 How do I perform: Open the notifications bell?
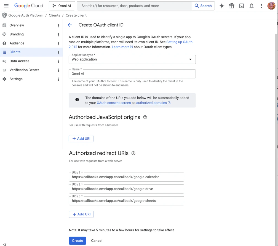(252, 6)
